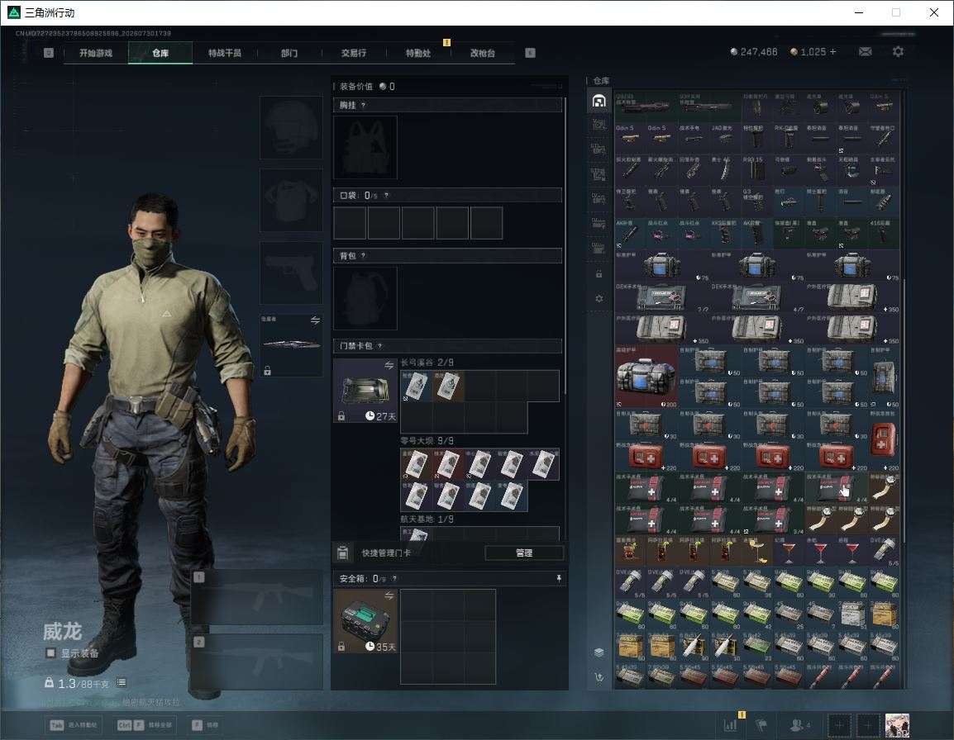Select the keycard case with 27天 timer

point(365,390)
